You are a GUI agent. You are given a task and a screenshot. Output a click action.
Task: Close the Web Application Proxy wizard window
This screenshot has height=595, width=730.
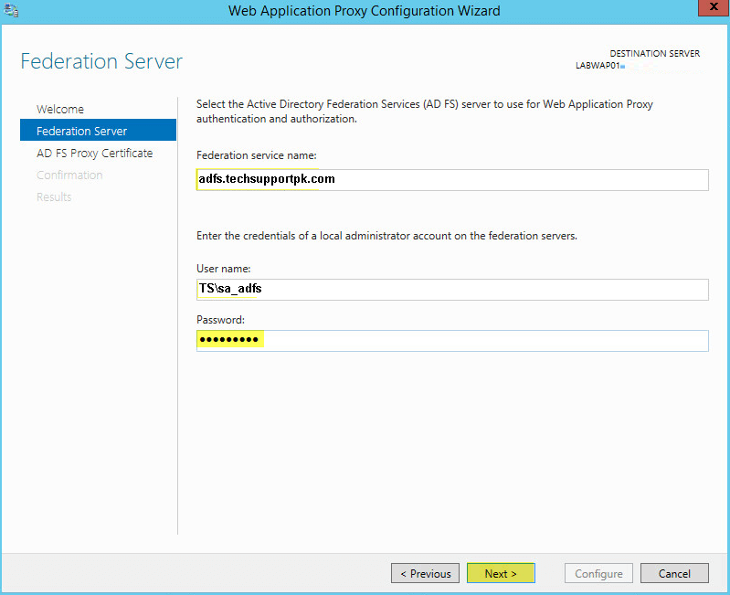coord(708,9)
